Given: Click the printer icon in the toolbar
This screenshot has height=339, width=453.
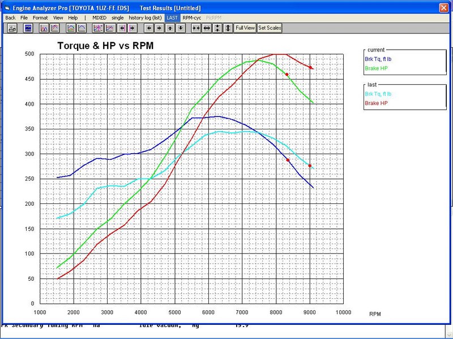Looking at the screenshot, I should pos(12,28).
